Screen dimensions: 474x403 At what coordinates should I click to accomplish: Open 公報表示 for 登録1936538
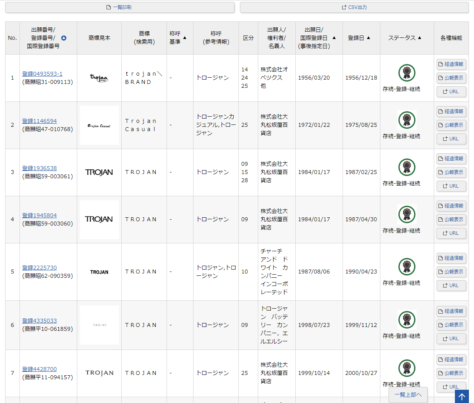coord(451,172)
